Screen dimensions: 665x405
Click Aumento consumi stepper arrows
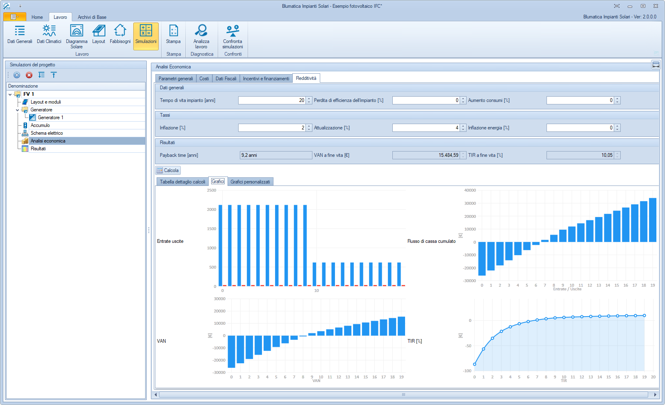617,100
